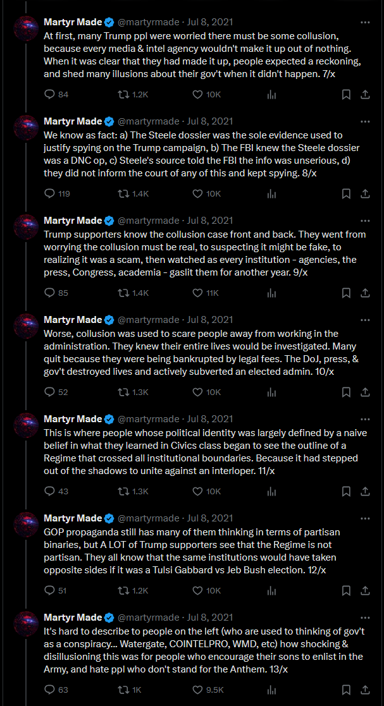Open more options on tweet 13/x
384x706 pixels.
(366, 617)
